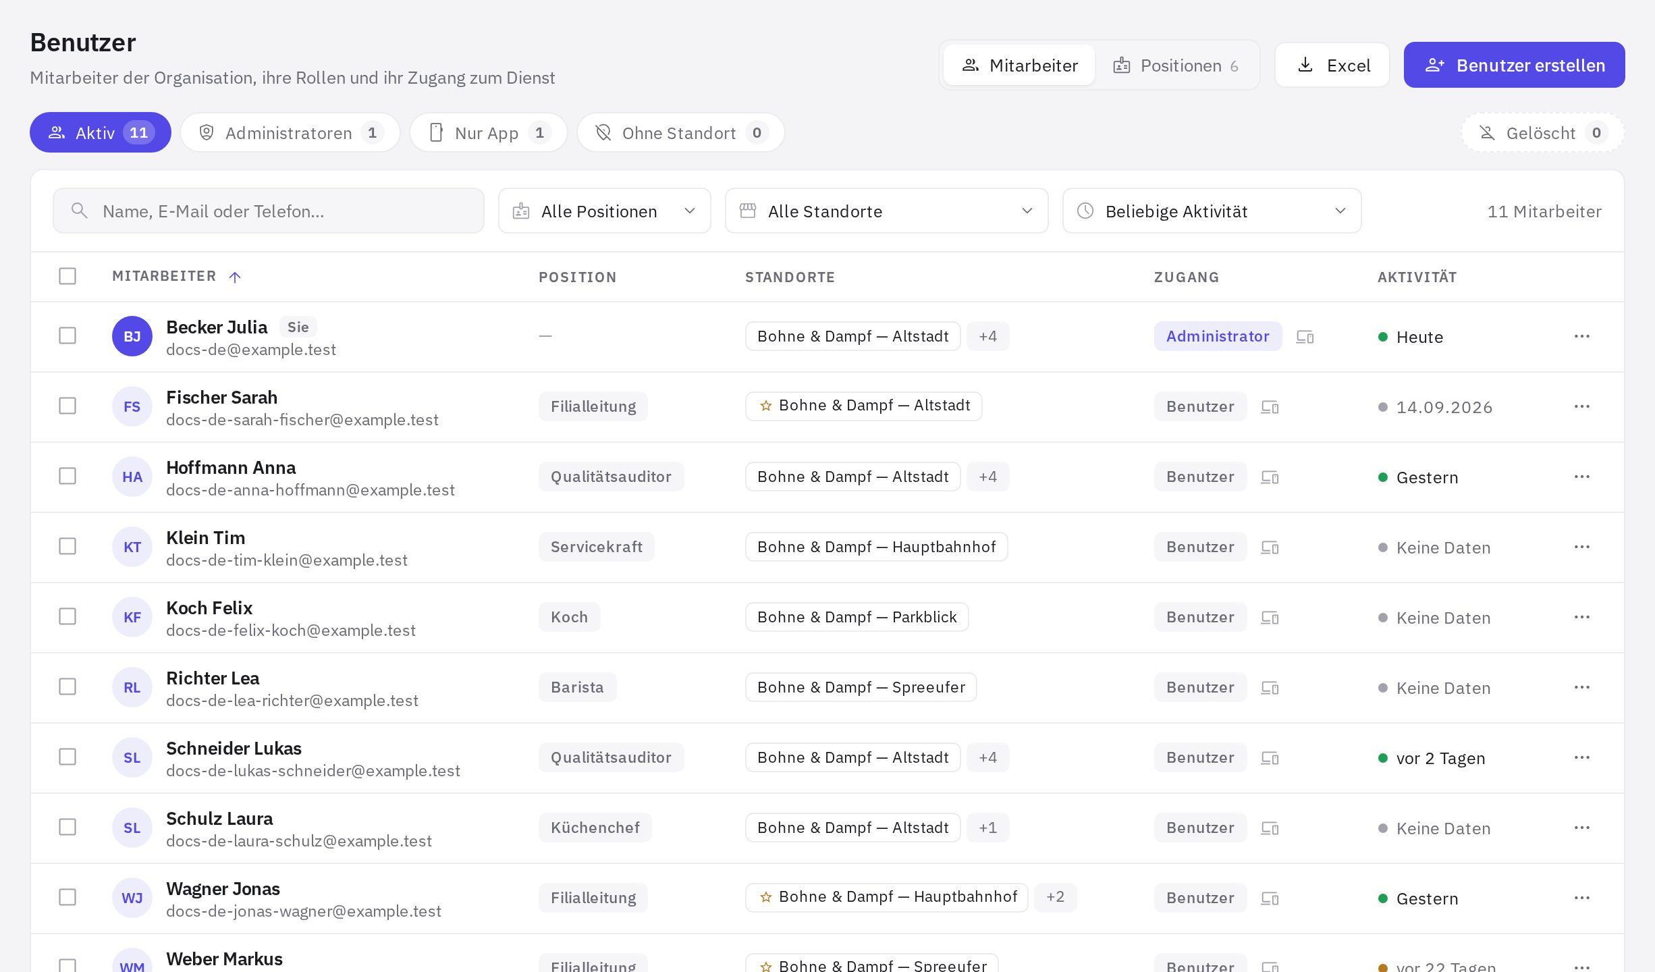Open the three-dot menu for Schulz Laura
The width and height of the screenshot is (1655, 972).
point(1581,828)
